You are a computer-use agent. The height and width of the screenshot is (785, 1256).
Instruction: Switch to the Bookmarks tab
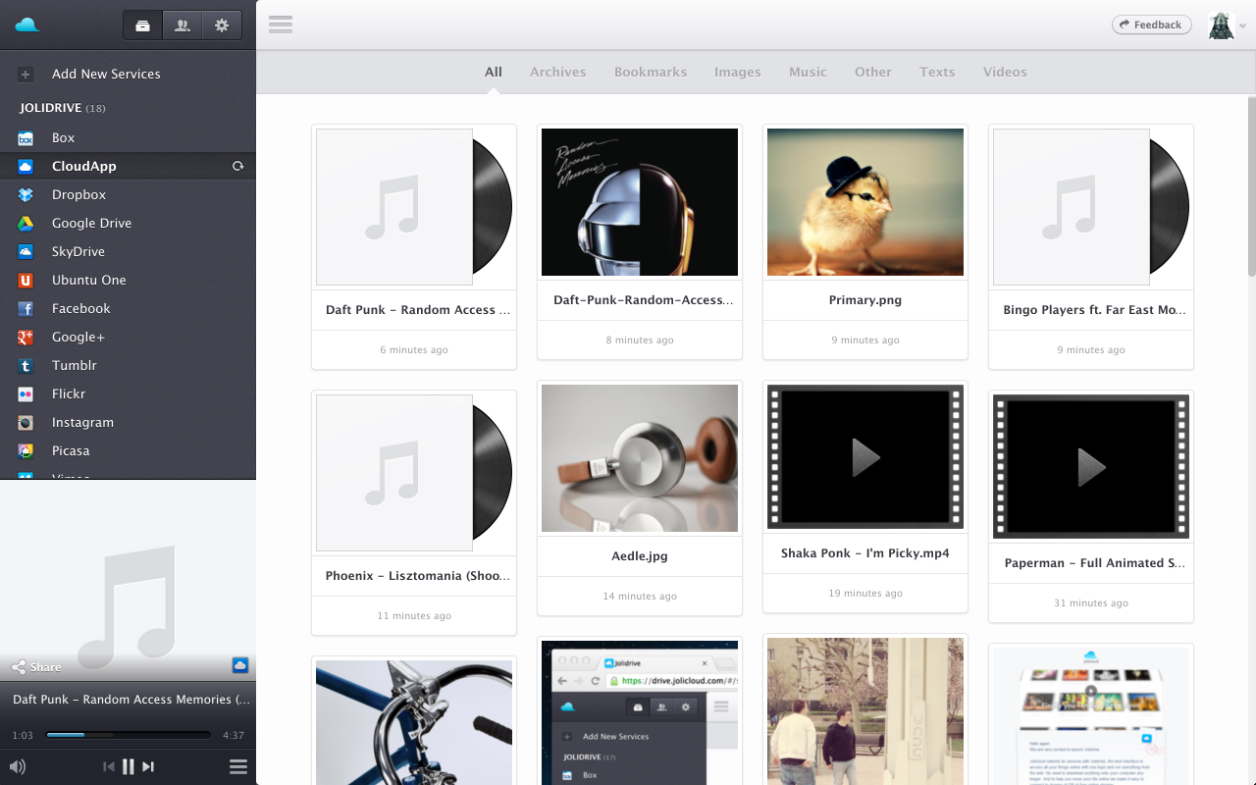pyautogui.click(x=651, y=72)
